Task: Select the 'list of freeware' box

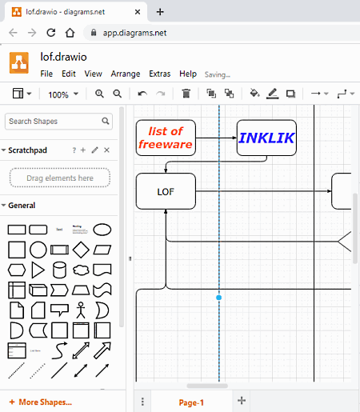Action: point(166,138)
